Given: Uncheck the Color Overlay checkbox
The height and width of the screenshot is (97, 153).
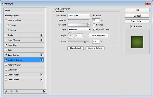Looking at the screenshot, I should tap(6, 55).
